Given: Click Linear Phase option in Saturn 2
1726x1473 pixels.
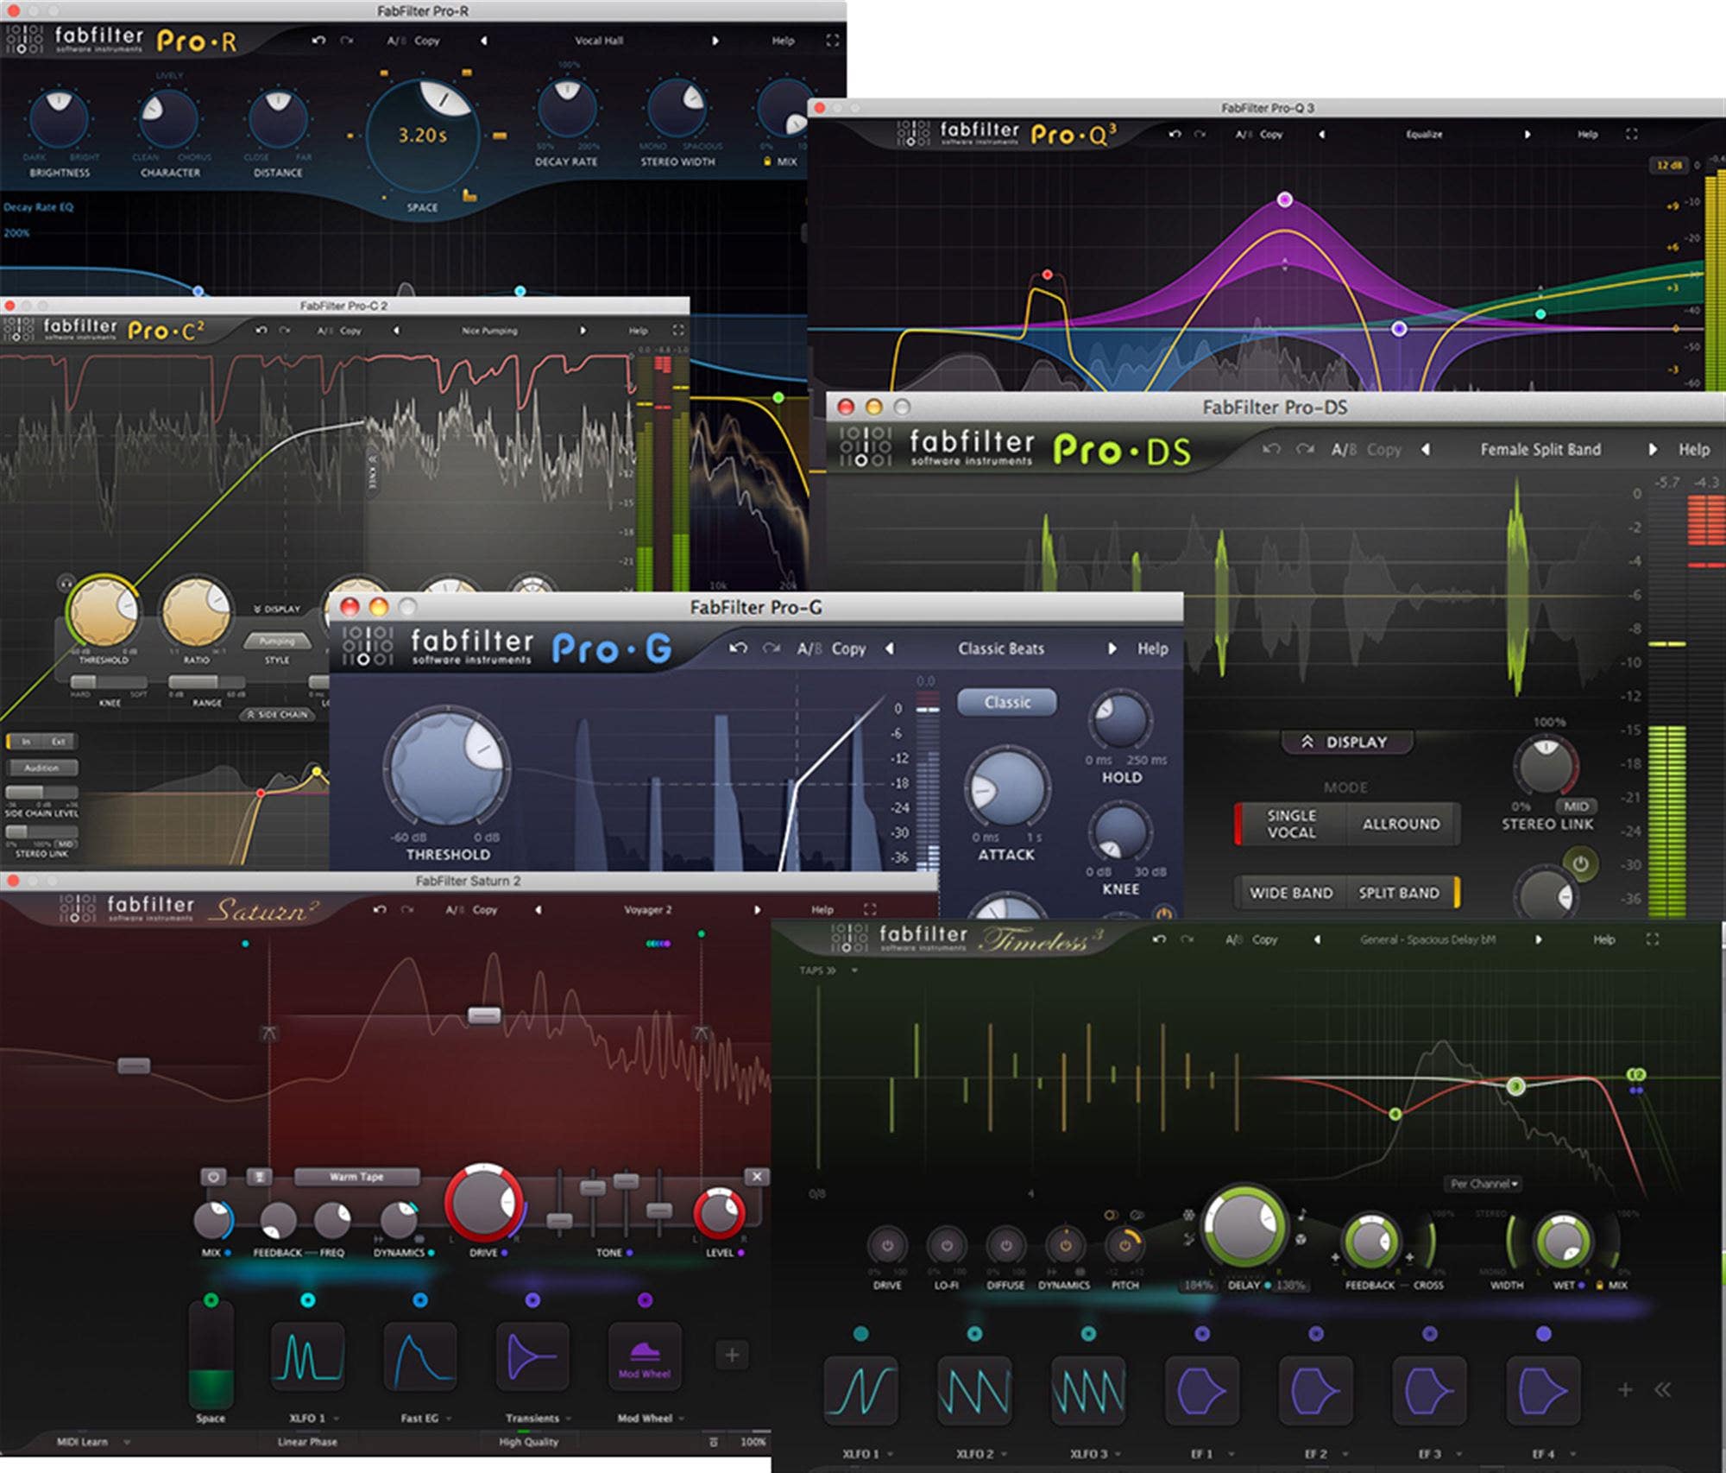Looking at the screenshot, I should tap(307, 1442).
